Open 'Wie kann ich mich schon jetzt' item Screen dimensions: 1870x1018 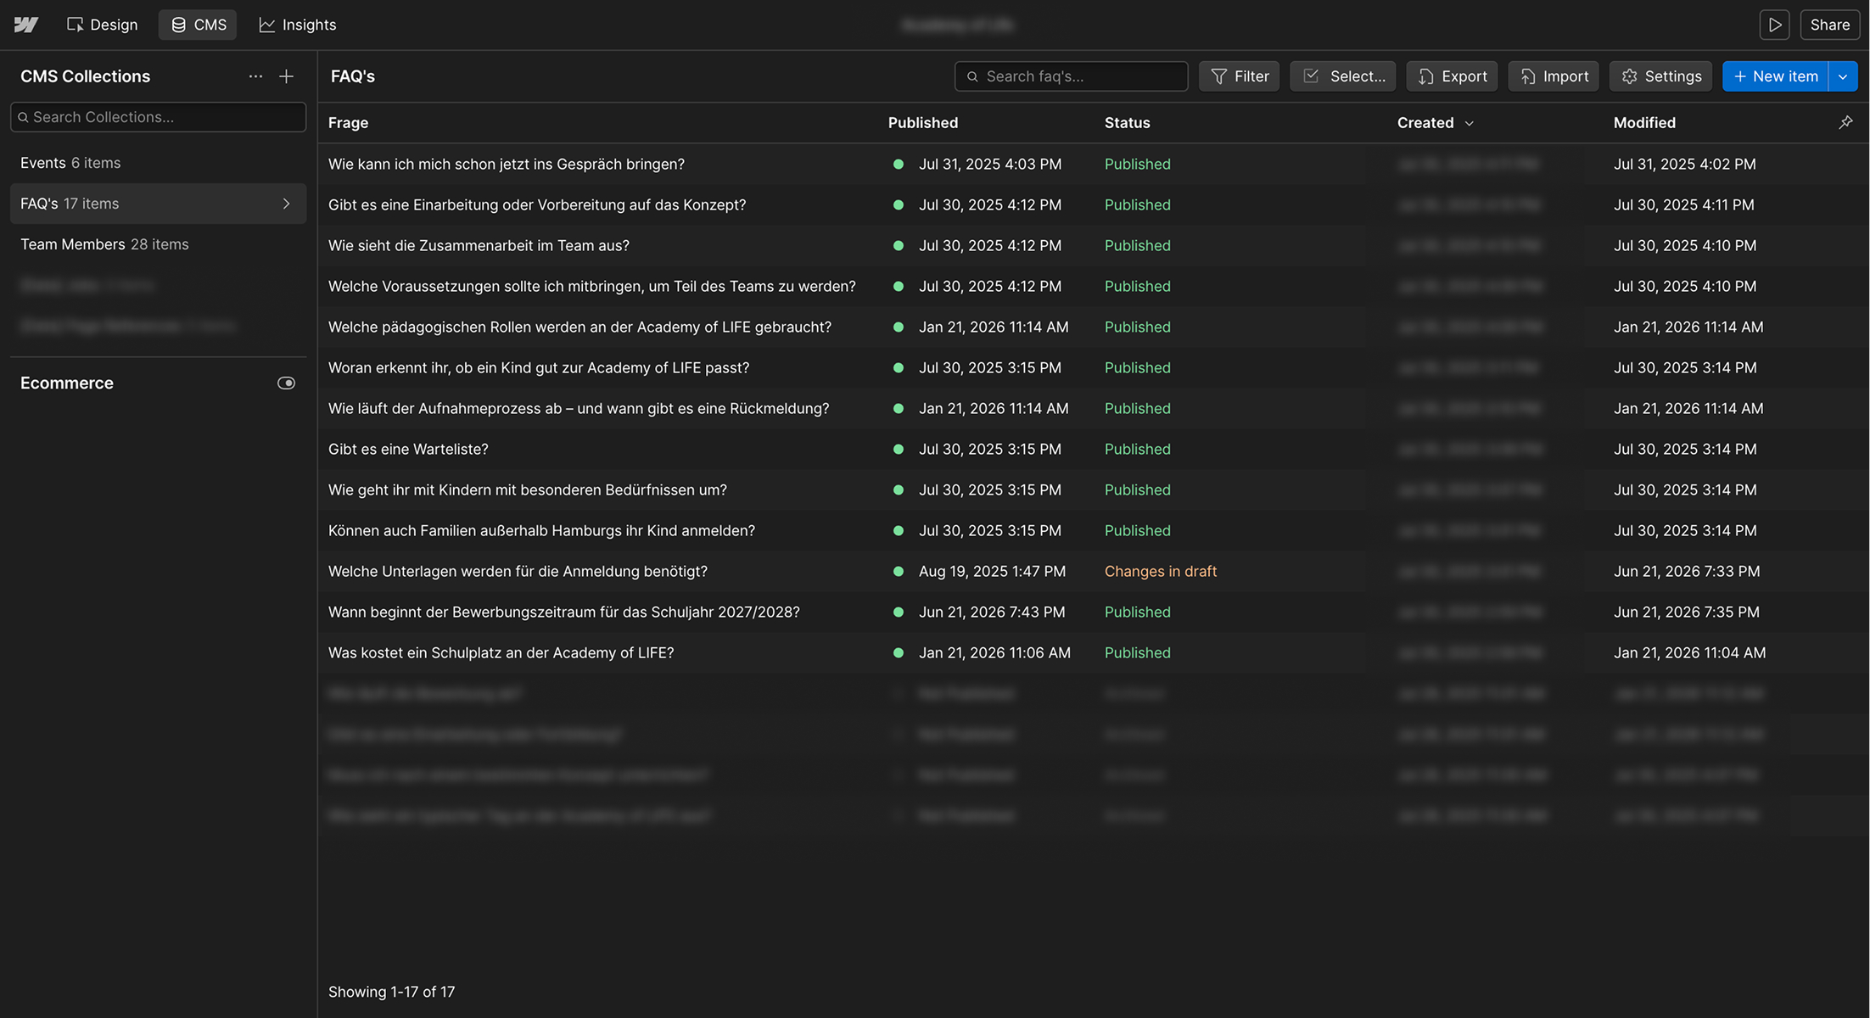click(x=507, y=164)
